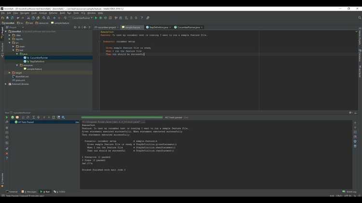Click the sort alphabetically icon in Run toolbar
The width and height of the screenshot is (362, 203).
click(23, 118)
